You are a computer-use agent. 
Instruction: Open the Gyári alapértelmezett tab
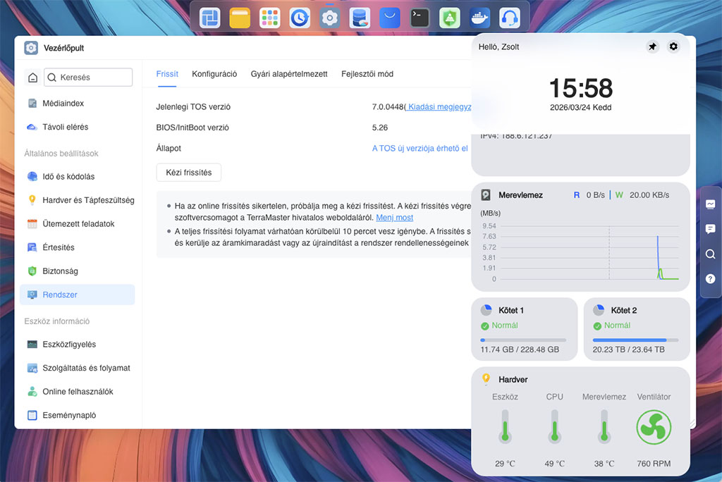[x=289, y=74]
